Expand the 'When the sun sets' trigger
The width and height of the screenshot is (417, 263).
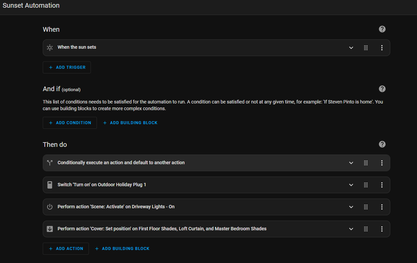(351, 48)
